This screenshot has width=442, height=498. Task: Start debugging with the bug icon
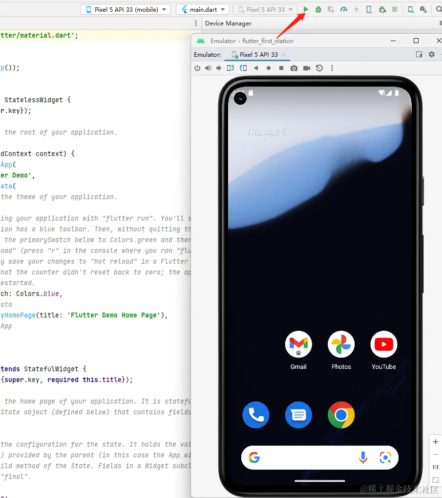pyautogui.click(x=318, y=9)
